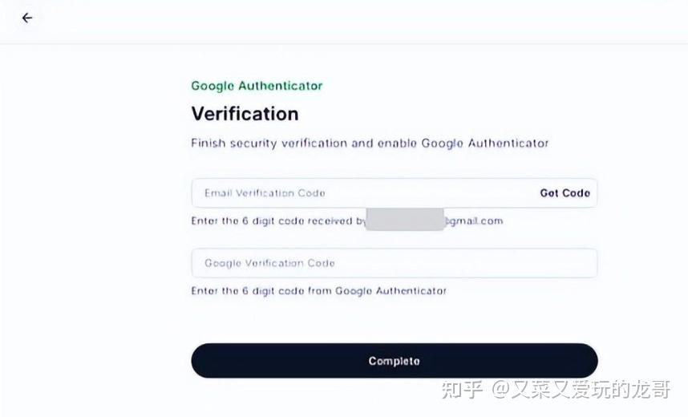Click the 'Email Verification Code' placeholder text

point(265,193)
